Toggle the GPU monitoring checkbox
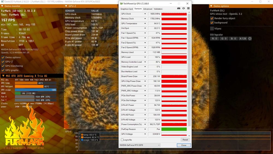Image resolution: width=273 pixels, height=154 pixels. pyautogui.click(x=3, y=66)
